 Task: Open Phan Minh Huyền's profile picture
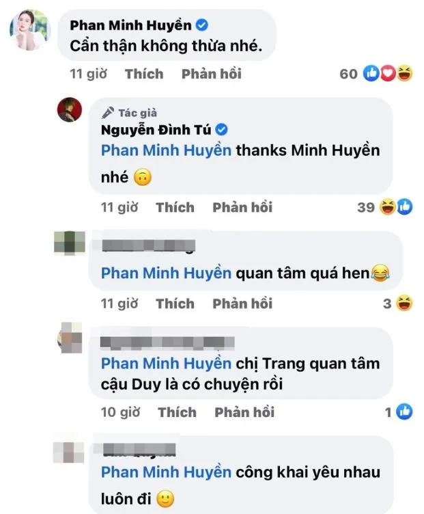coord(29,30)
